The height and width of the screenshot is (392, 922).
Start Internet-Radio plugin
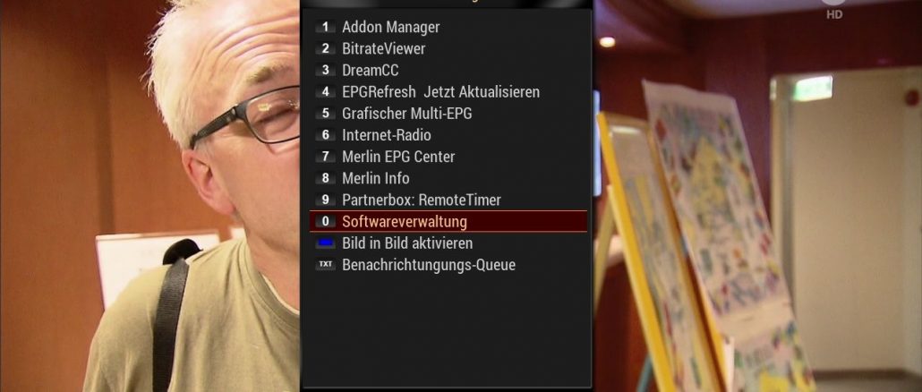tap(448, 135)
